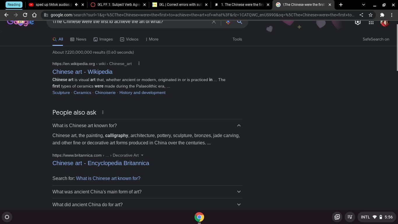This screenshot has height=224, width=398.
Task: Open the Sculpture sitelink
Action: [61, 92]
